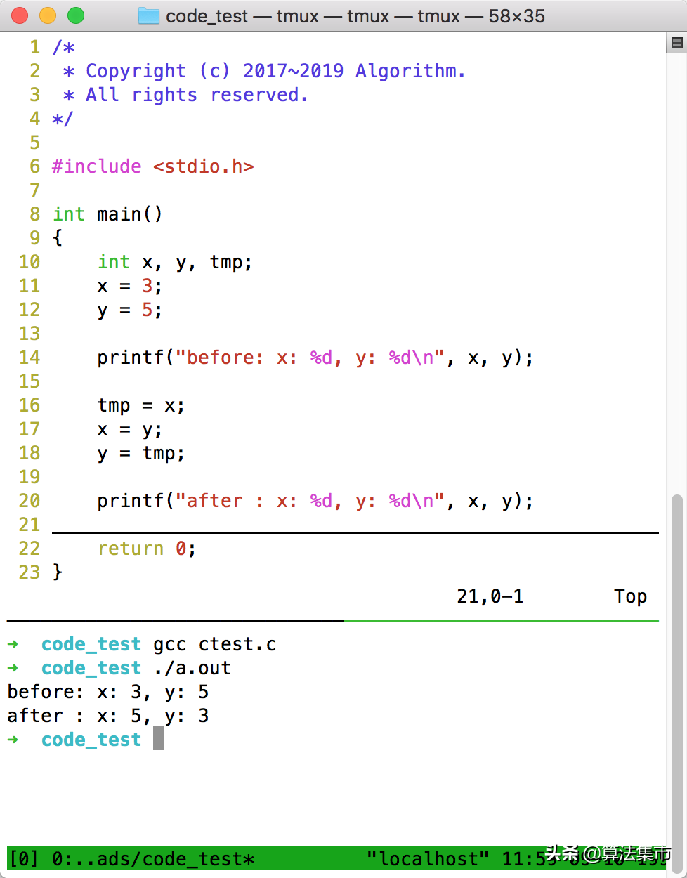This screenshot has height=878, width=687.
Task: Maximize the window with the green button
Action: pyautogui.click(x=75, y=15)
